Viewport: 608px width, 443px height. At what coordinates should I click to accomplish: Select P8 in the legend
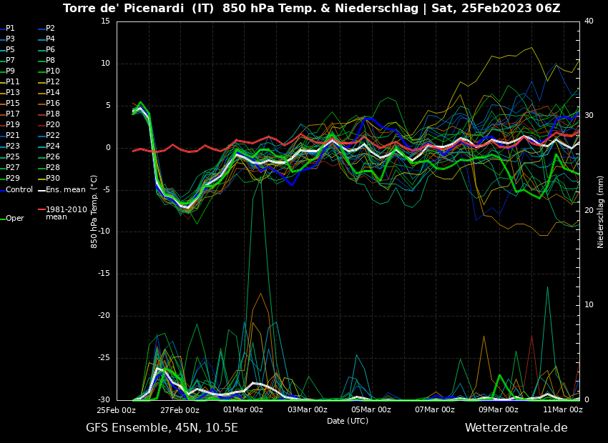(50, 61)
